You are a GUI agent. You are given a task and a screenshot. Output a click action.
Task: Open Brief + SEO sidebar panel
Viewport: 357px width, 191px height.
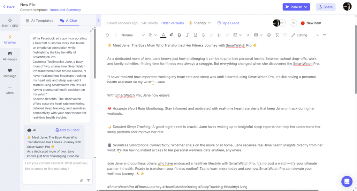(x=10, y=23)
